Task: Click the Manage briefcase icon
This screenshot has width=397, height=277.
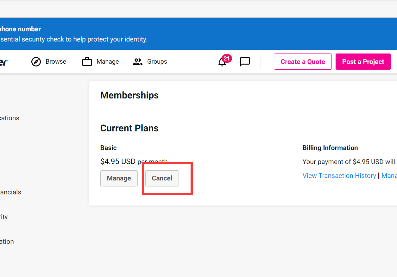Action: (x=87, y=62)
